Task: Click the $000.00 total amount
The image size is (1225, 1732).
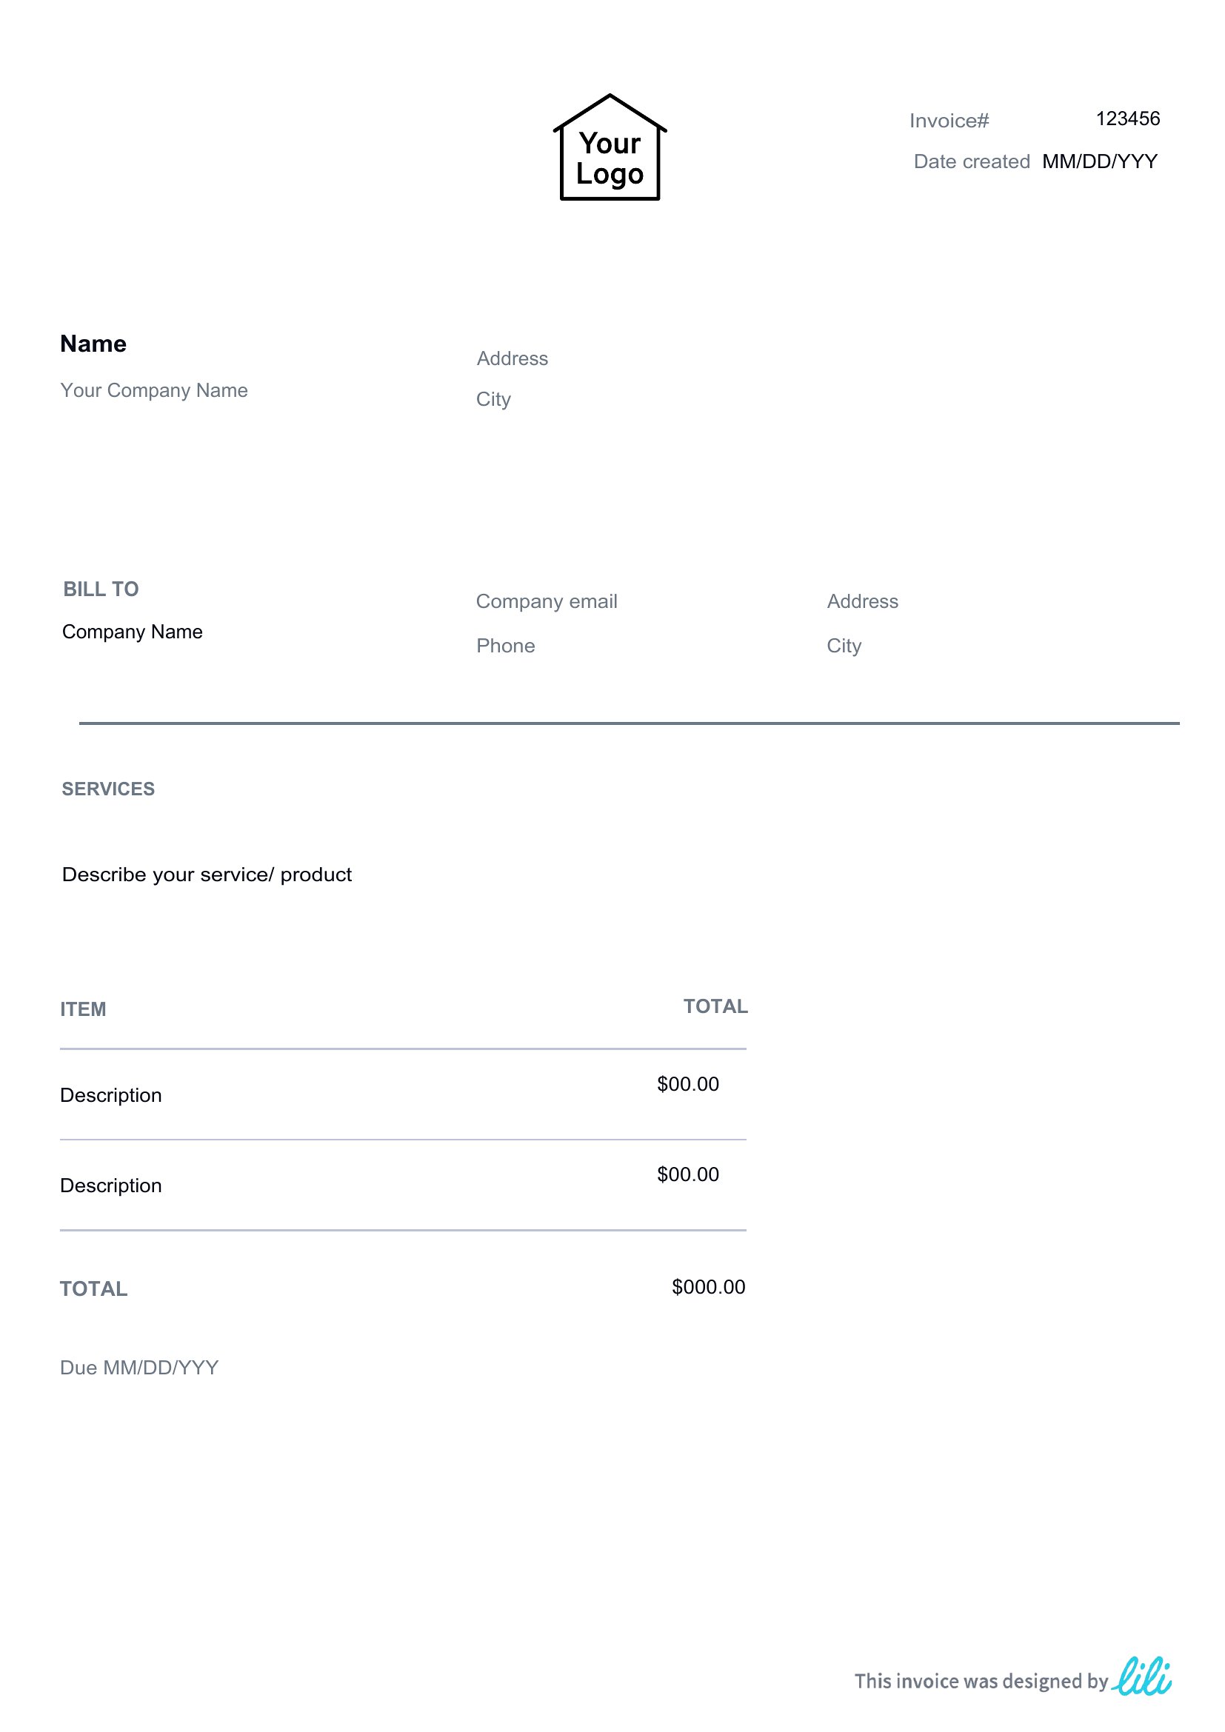Action: pos(708,1287)
